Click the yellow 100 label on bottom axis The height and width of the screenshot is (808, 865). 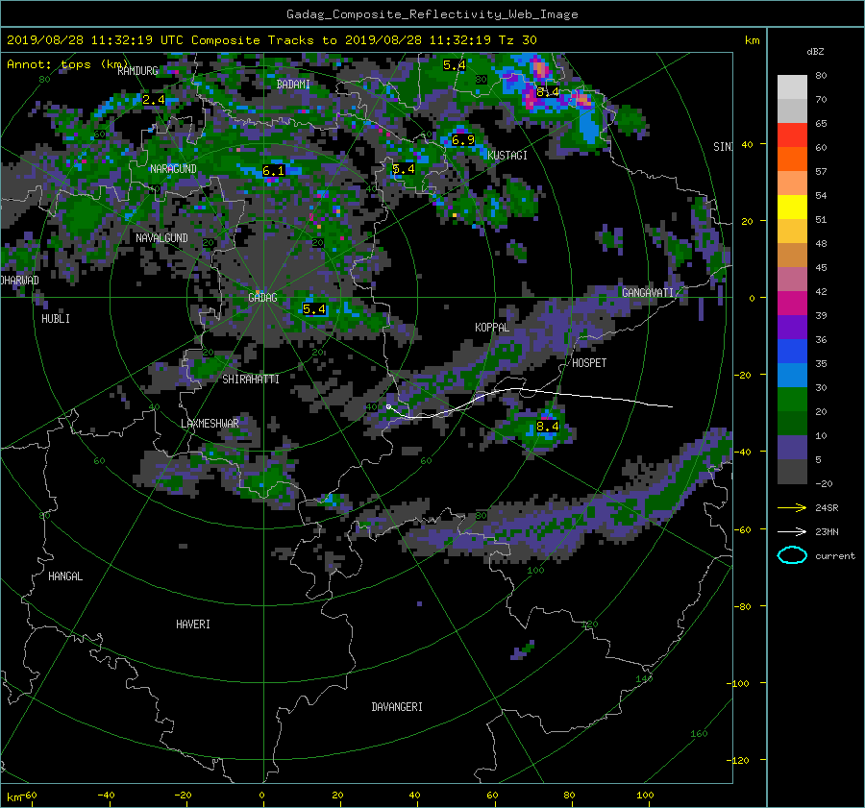click(x=645, y=796)
